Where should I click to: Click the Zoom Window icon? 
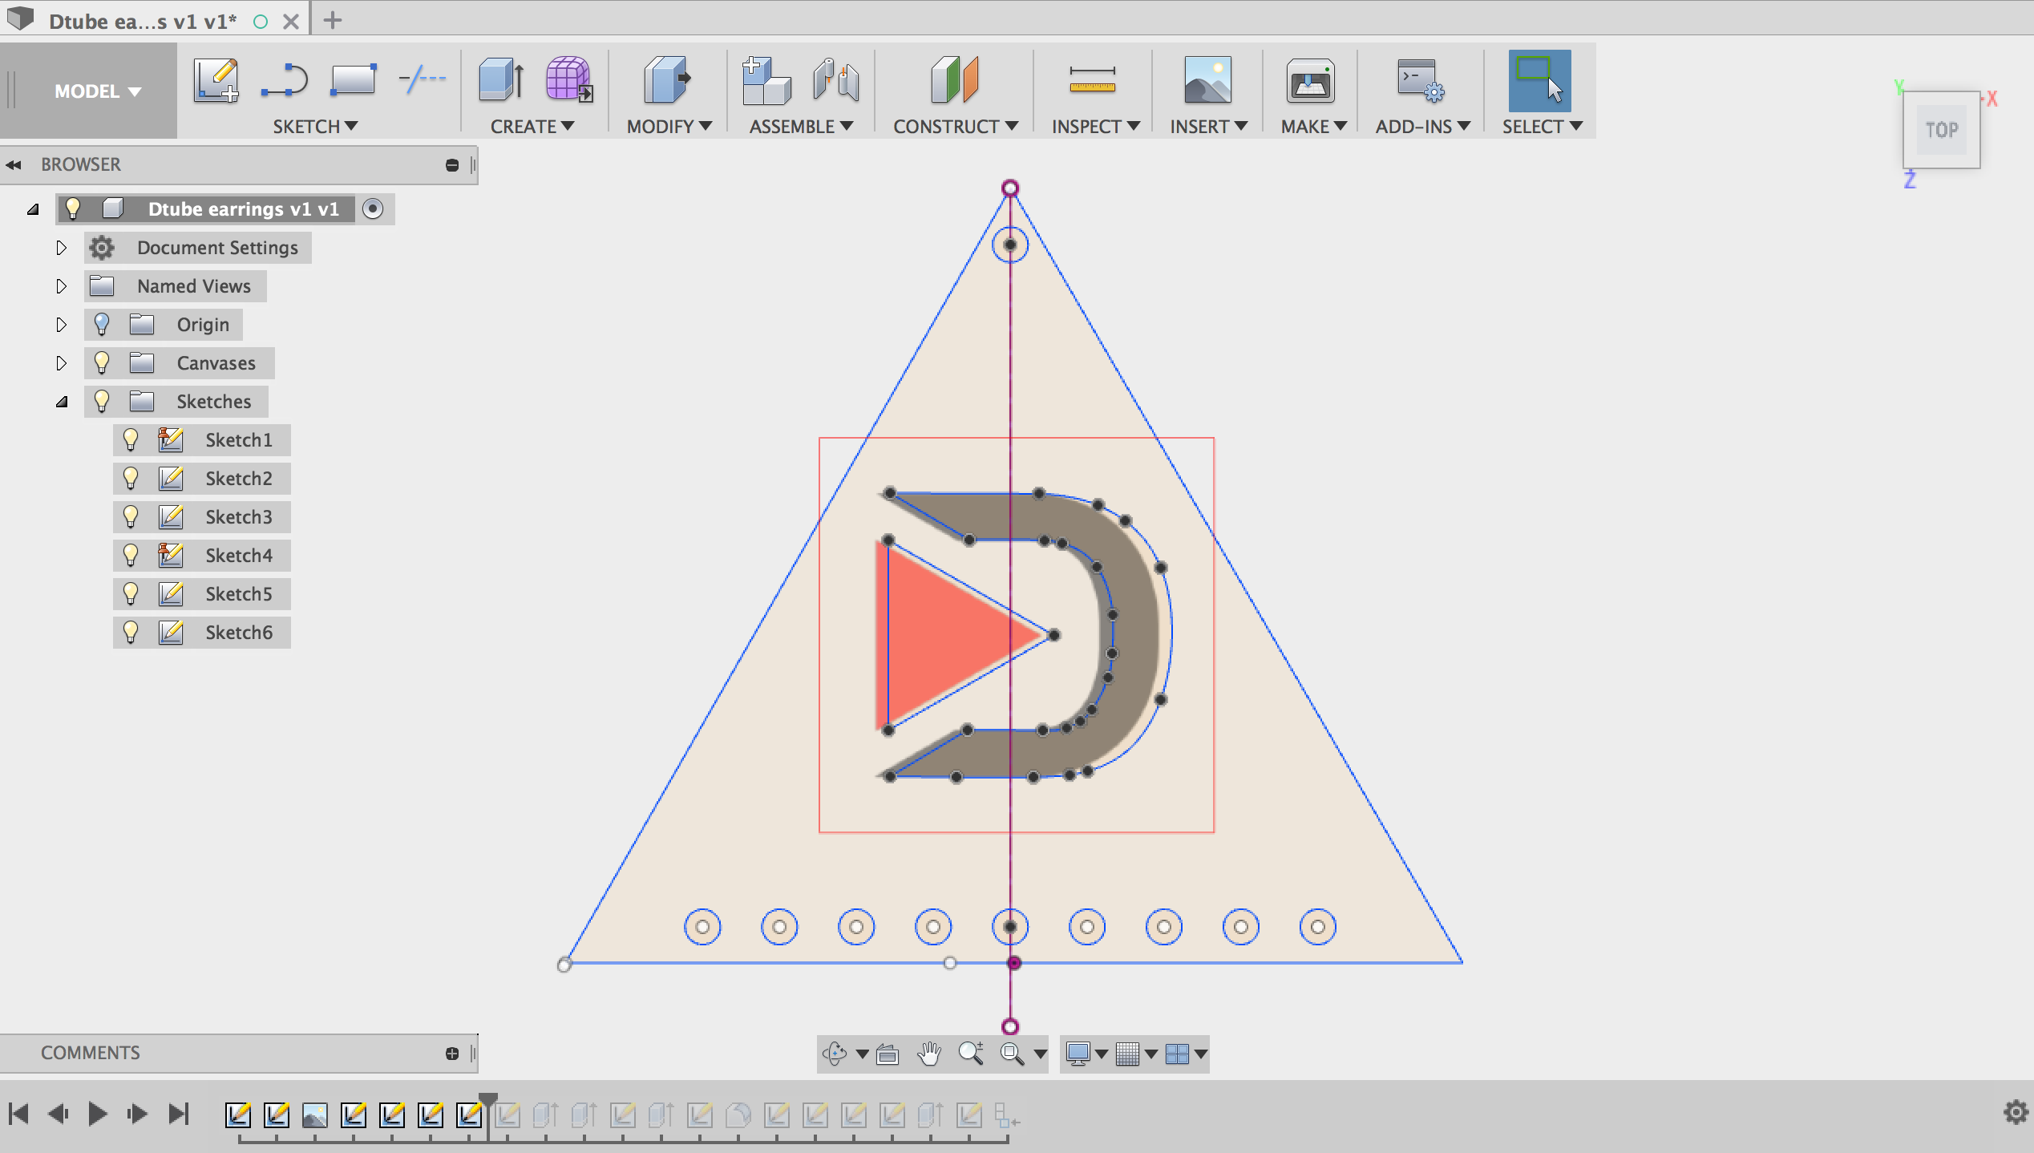[x=1012, y=1054]
